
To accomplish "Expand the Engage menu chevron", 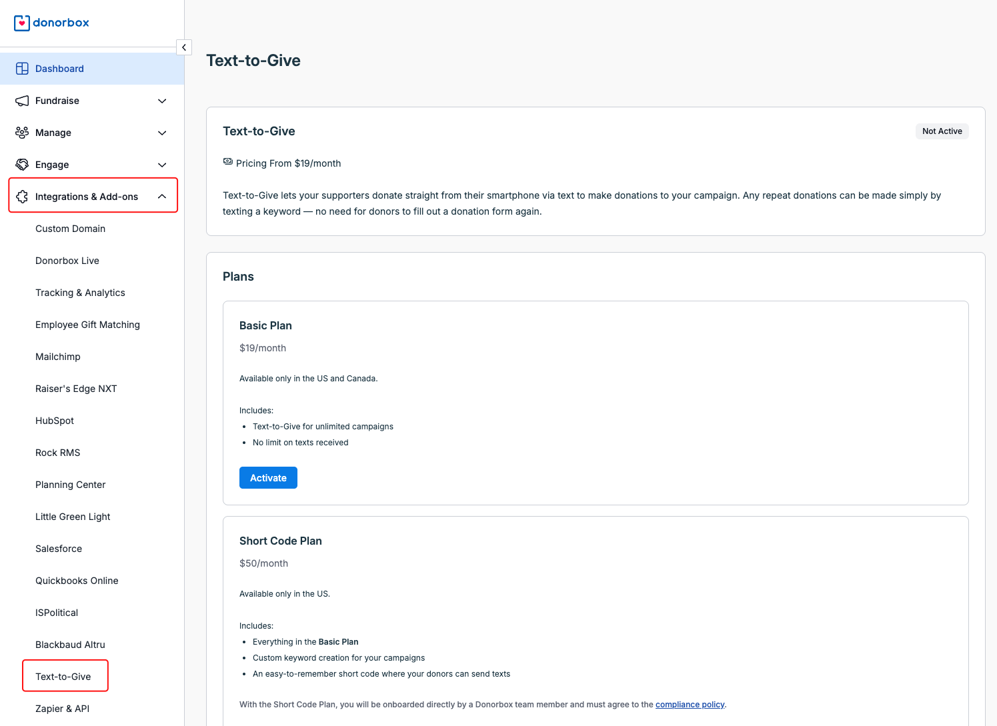I will pos(162,165).
